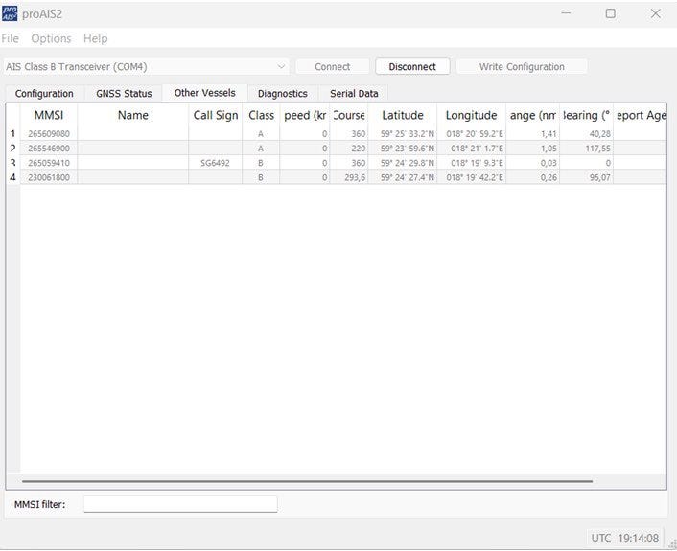Expand the AIS Class B Transceiver (COM4) dropdown

pos(147,67)
